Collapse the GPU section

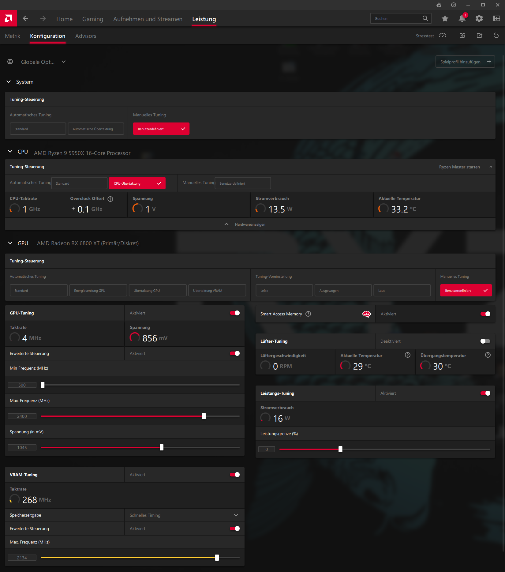10,243
